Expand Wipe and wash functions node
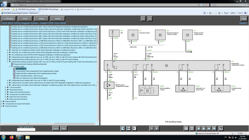Image resolution: width=249 pixels, height=140 pixels. (5, 99)
